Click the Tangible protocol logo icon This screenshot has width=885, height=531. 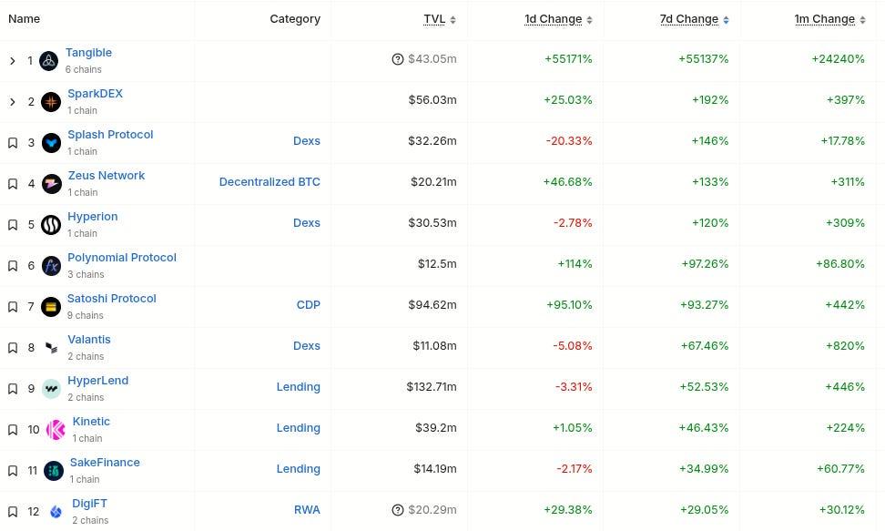coord(49,61)
